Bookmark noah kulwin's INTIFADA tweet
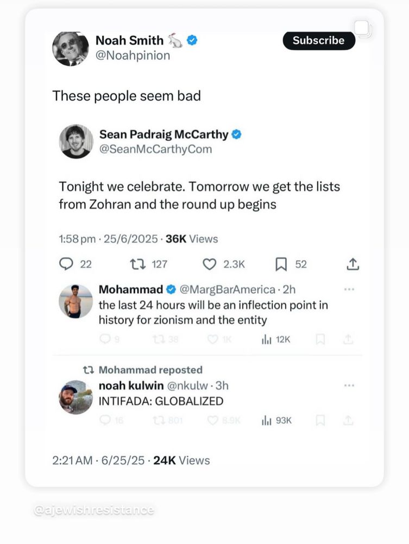Viewport: 409px width, 544px height. pos(320,420)
